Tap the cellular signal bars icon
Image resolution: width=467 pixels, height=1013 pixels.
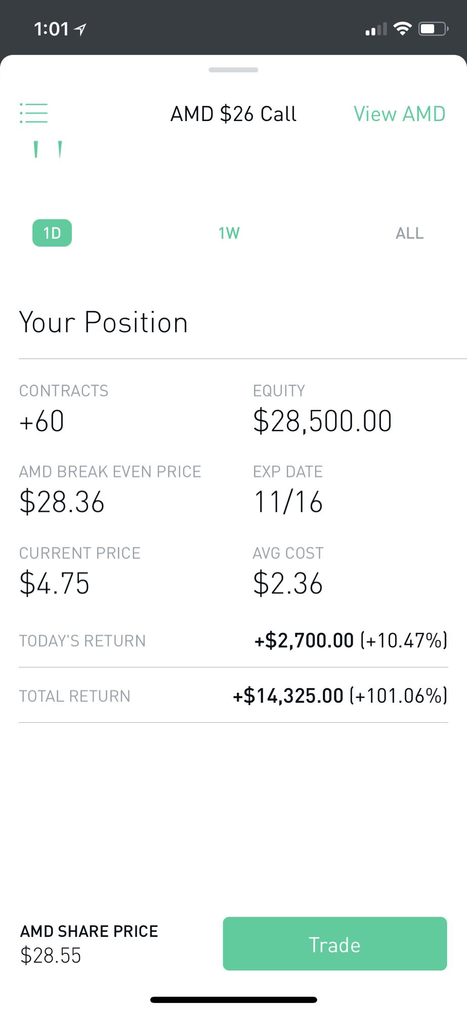point(376,30)
